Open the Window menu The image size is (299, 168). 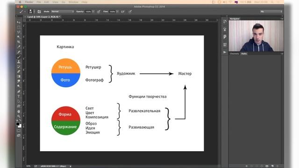73,2
